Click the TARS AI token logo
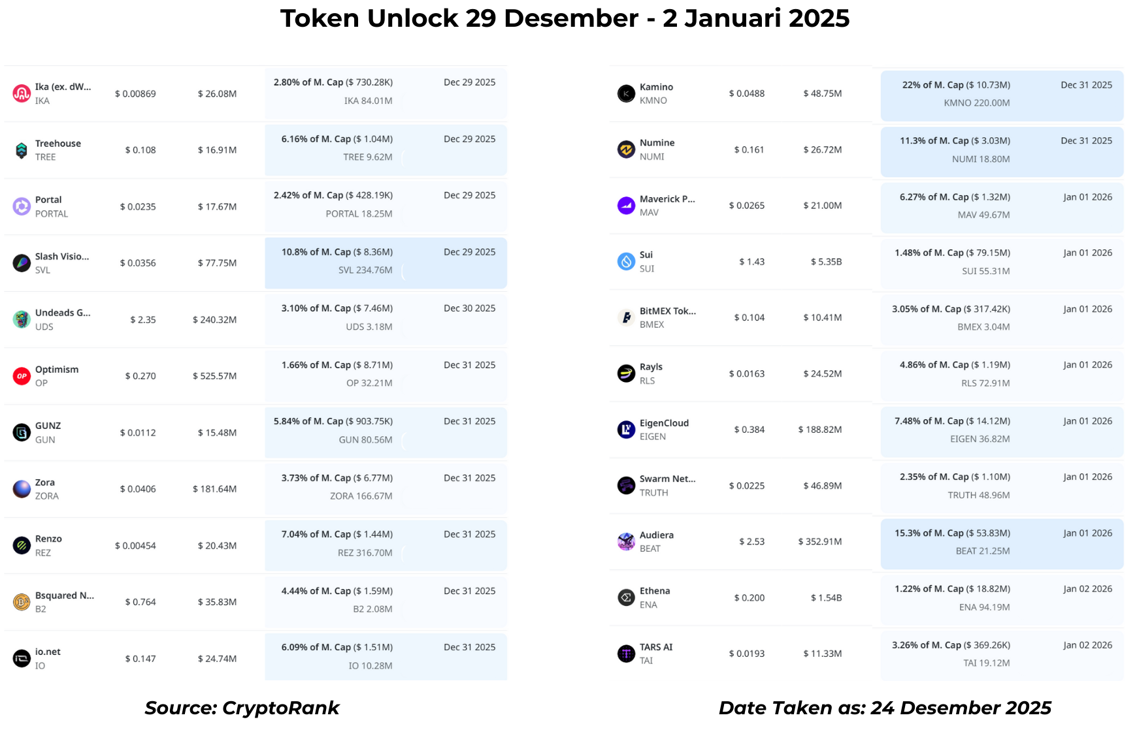 point(626,654)
